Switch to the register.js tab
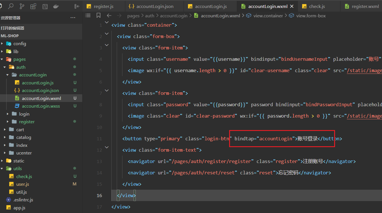Screen dimensions: 382x213 pyautogui.click(x=104, y=6)
